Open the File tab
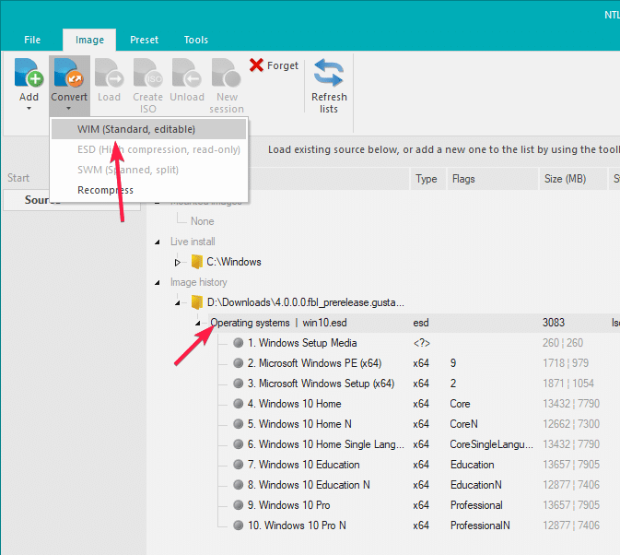Screen dimensions: 620x555 click(x=32, y=40)
